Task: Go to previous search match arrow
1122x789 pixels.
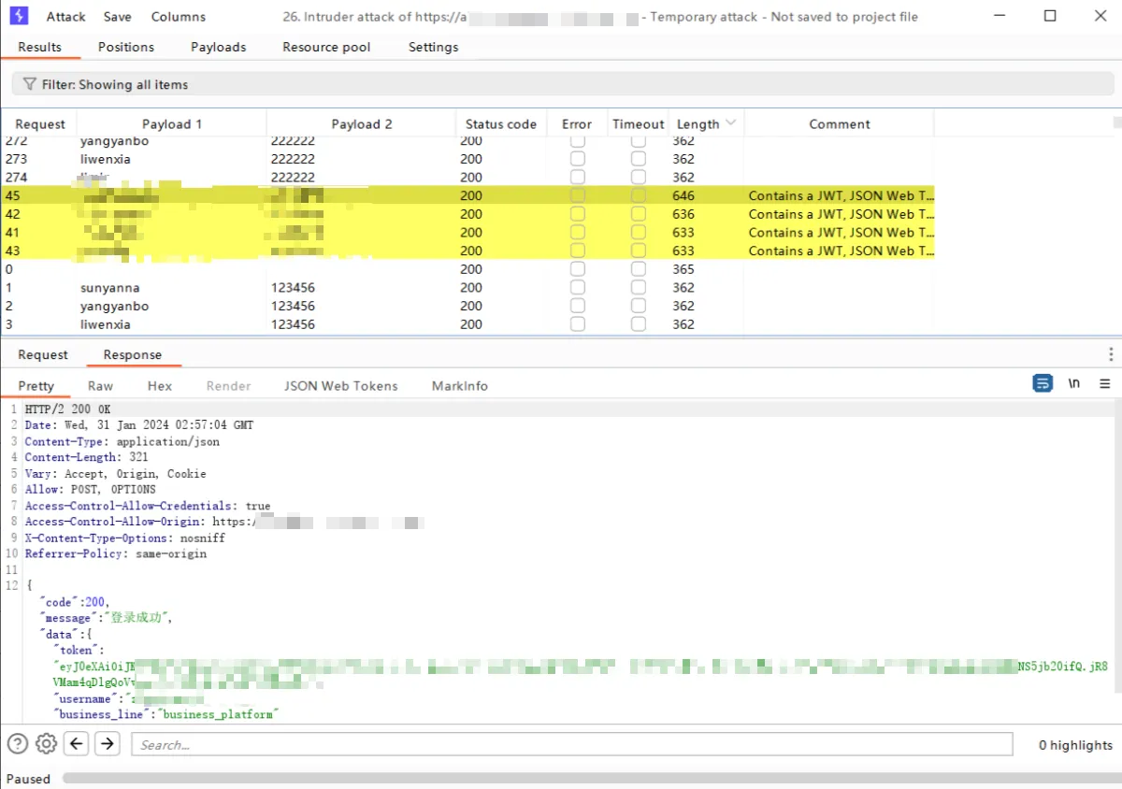Action: pos(77,744)
